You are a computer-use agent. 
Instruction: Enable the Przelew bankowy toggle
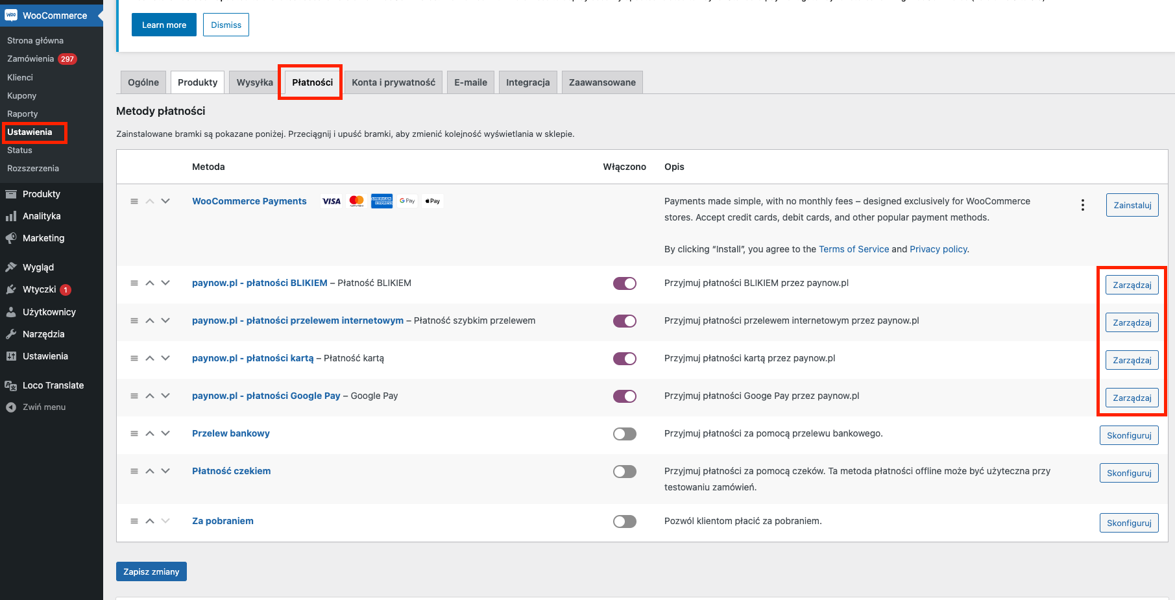click(x=625, y=434)
